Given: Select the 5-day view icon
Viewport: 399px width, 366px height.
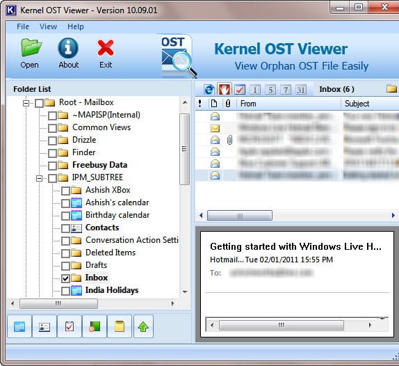Looking at the screenshot, I should 270,89.
